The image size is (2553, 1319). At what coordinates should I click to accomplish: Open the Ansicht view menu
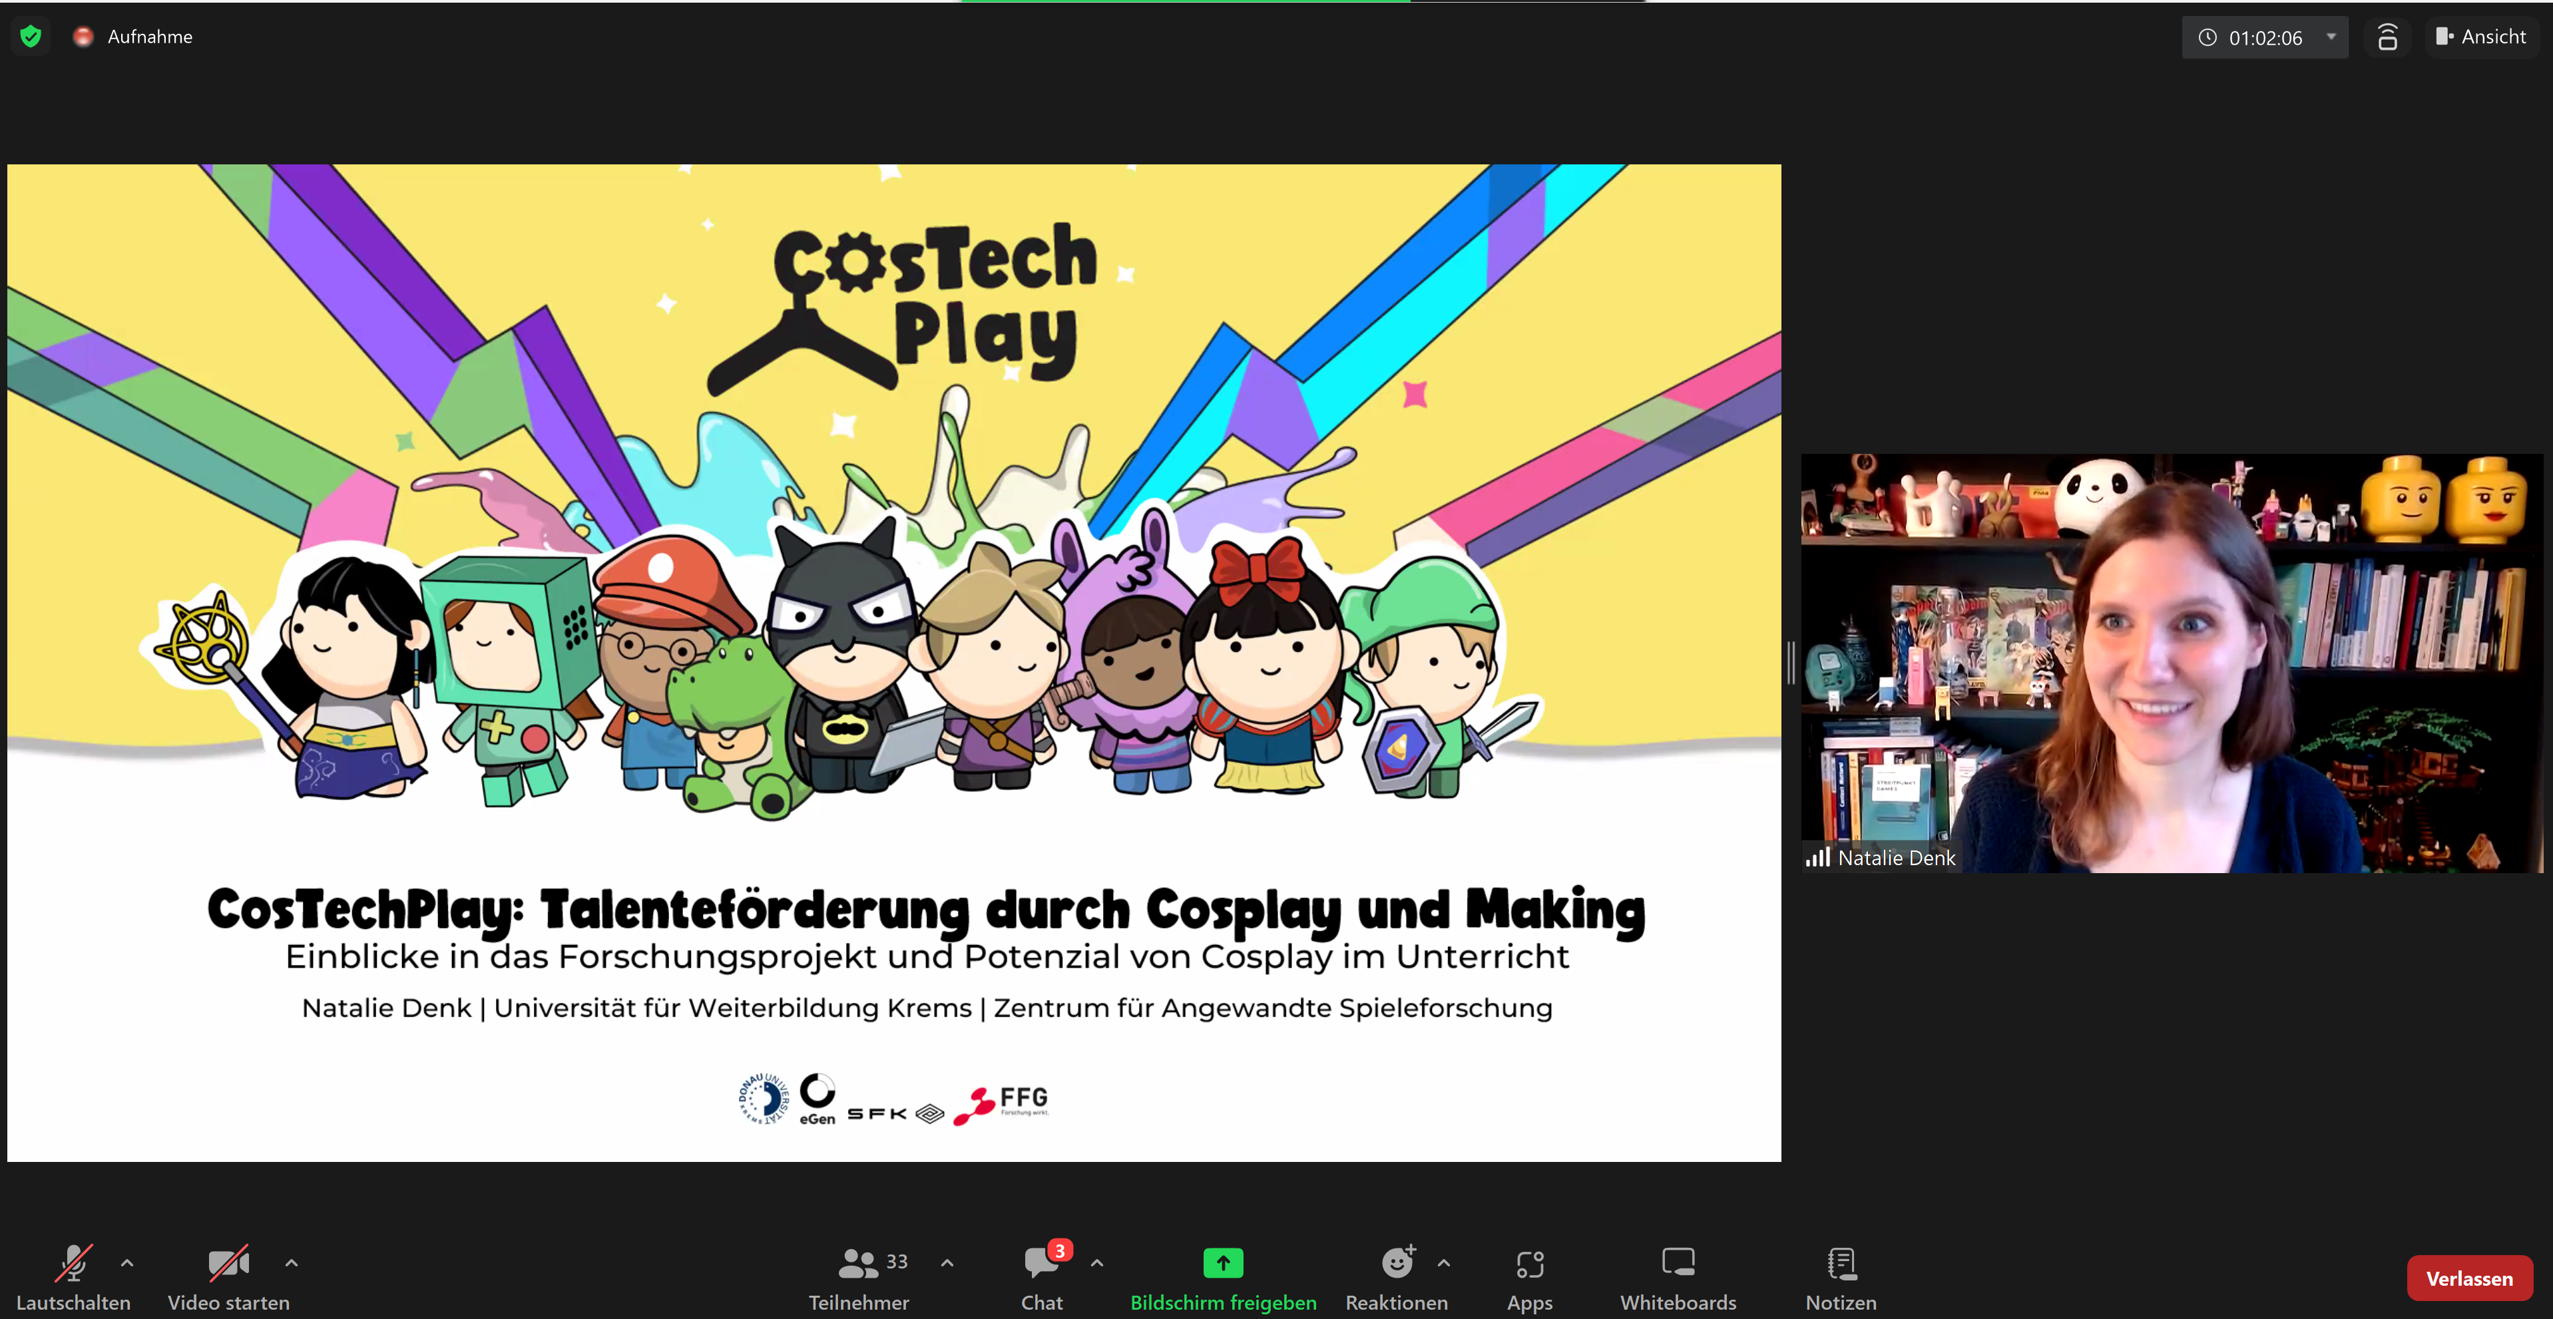coord(2480,37)
